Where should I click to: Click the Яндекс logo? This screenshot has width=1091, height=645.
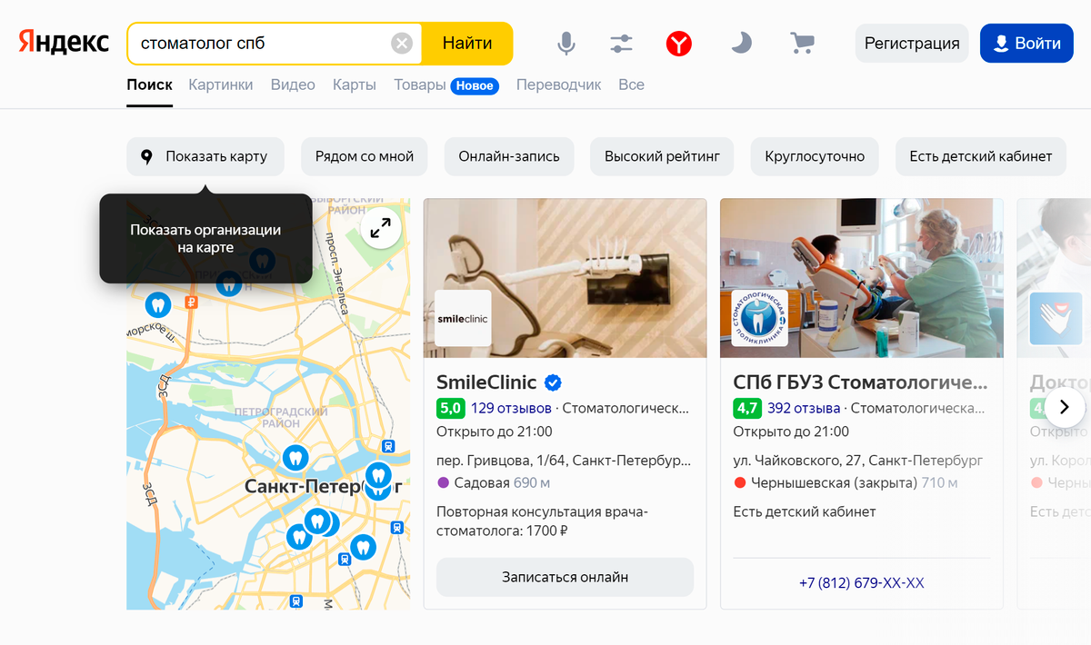pyautogui.click(x=64, y=43)
